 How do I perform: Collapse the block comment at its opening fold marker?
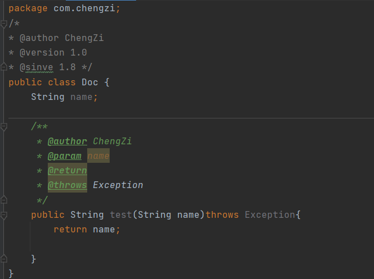point(3,24)
